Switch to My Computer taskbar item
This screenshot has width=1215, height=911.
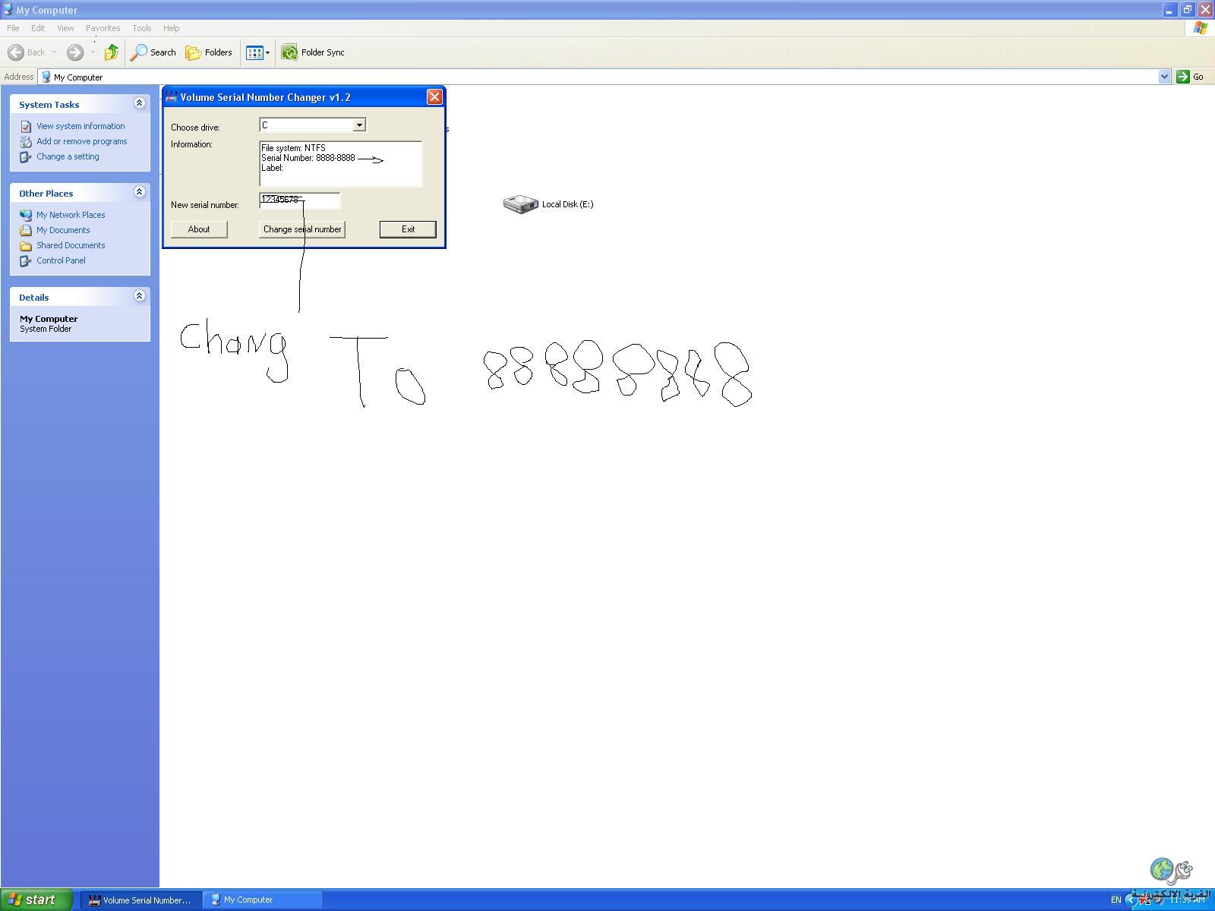(x=263, y=900)
